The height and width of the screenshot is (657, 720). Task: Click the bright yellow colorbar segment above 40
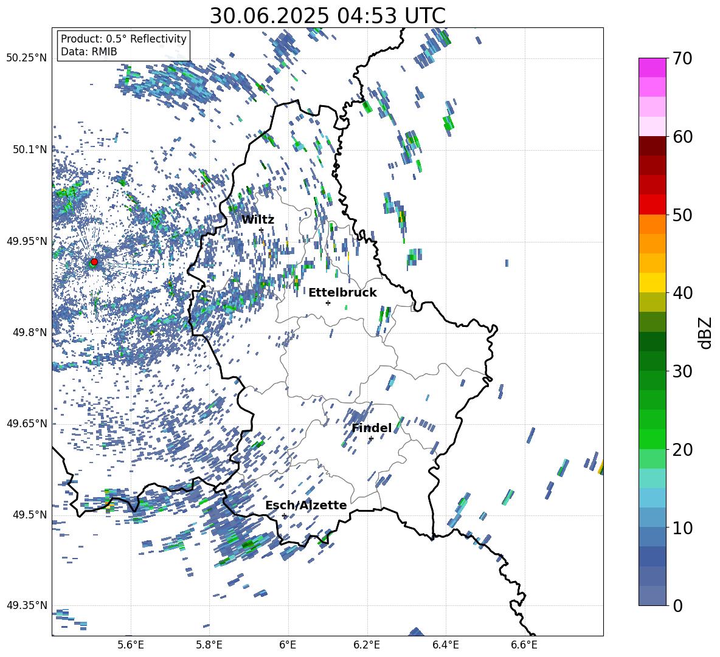pyautogui.click(x=652, y=283)
